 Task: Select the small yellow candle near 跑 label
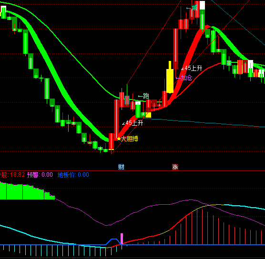(x=148, y=115)
